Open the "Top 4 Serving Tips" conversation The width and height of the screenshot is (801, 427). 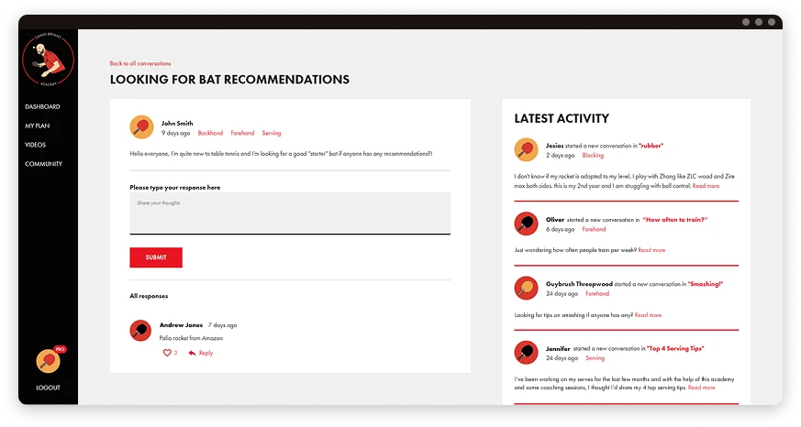point(674,348)
